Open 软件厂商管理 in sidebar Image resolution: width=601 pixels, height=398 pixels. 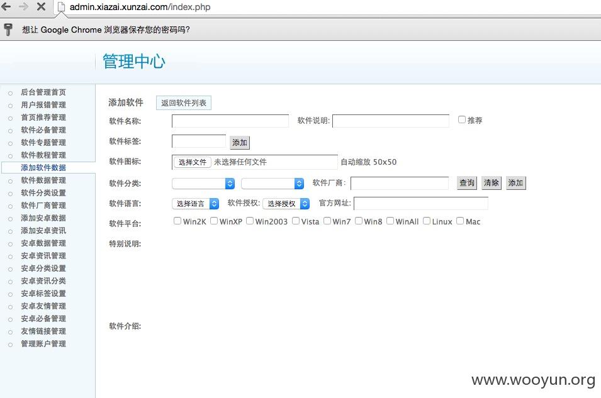[x=43, y=206]
